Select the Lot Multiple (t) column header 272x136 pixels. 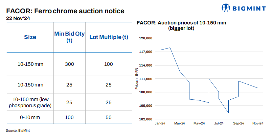[x=108, y=37]
